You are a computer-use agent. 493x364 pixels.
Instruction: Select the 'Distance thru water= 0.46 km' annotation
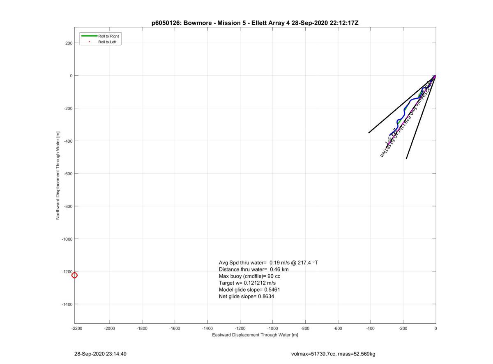click(253, 269)
